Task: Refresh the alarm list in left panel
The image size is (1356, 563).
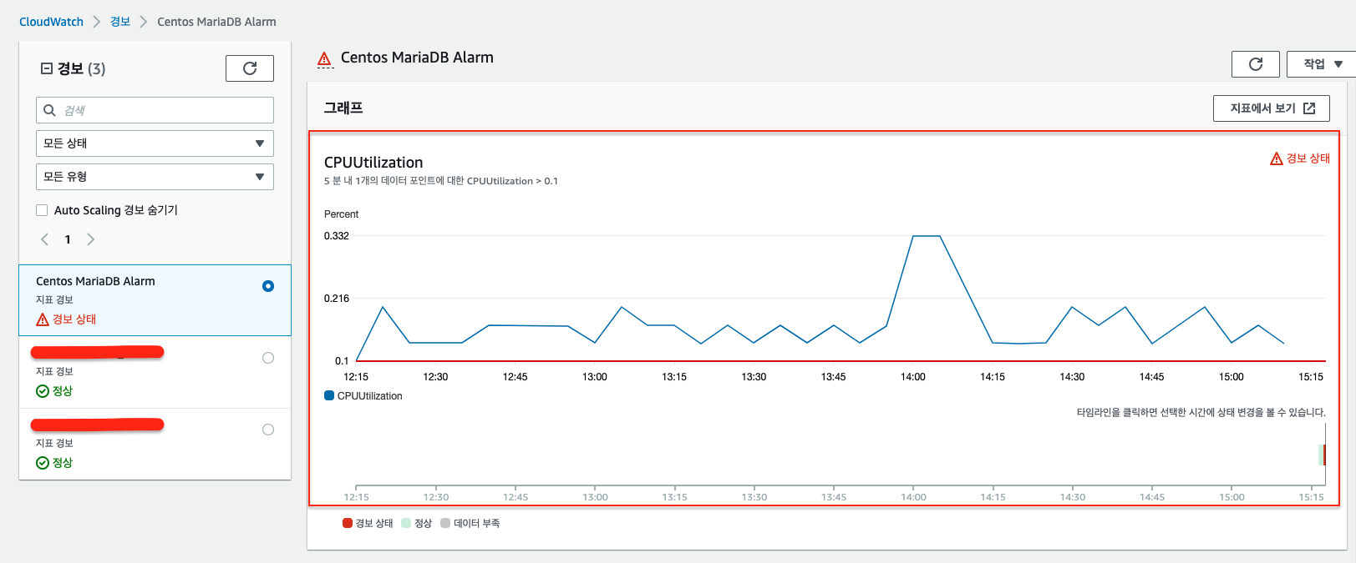Action: tap(249, 68)
